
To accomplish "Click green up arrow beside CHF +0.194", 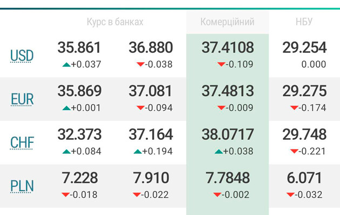I will (x=138, y=152).
